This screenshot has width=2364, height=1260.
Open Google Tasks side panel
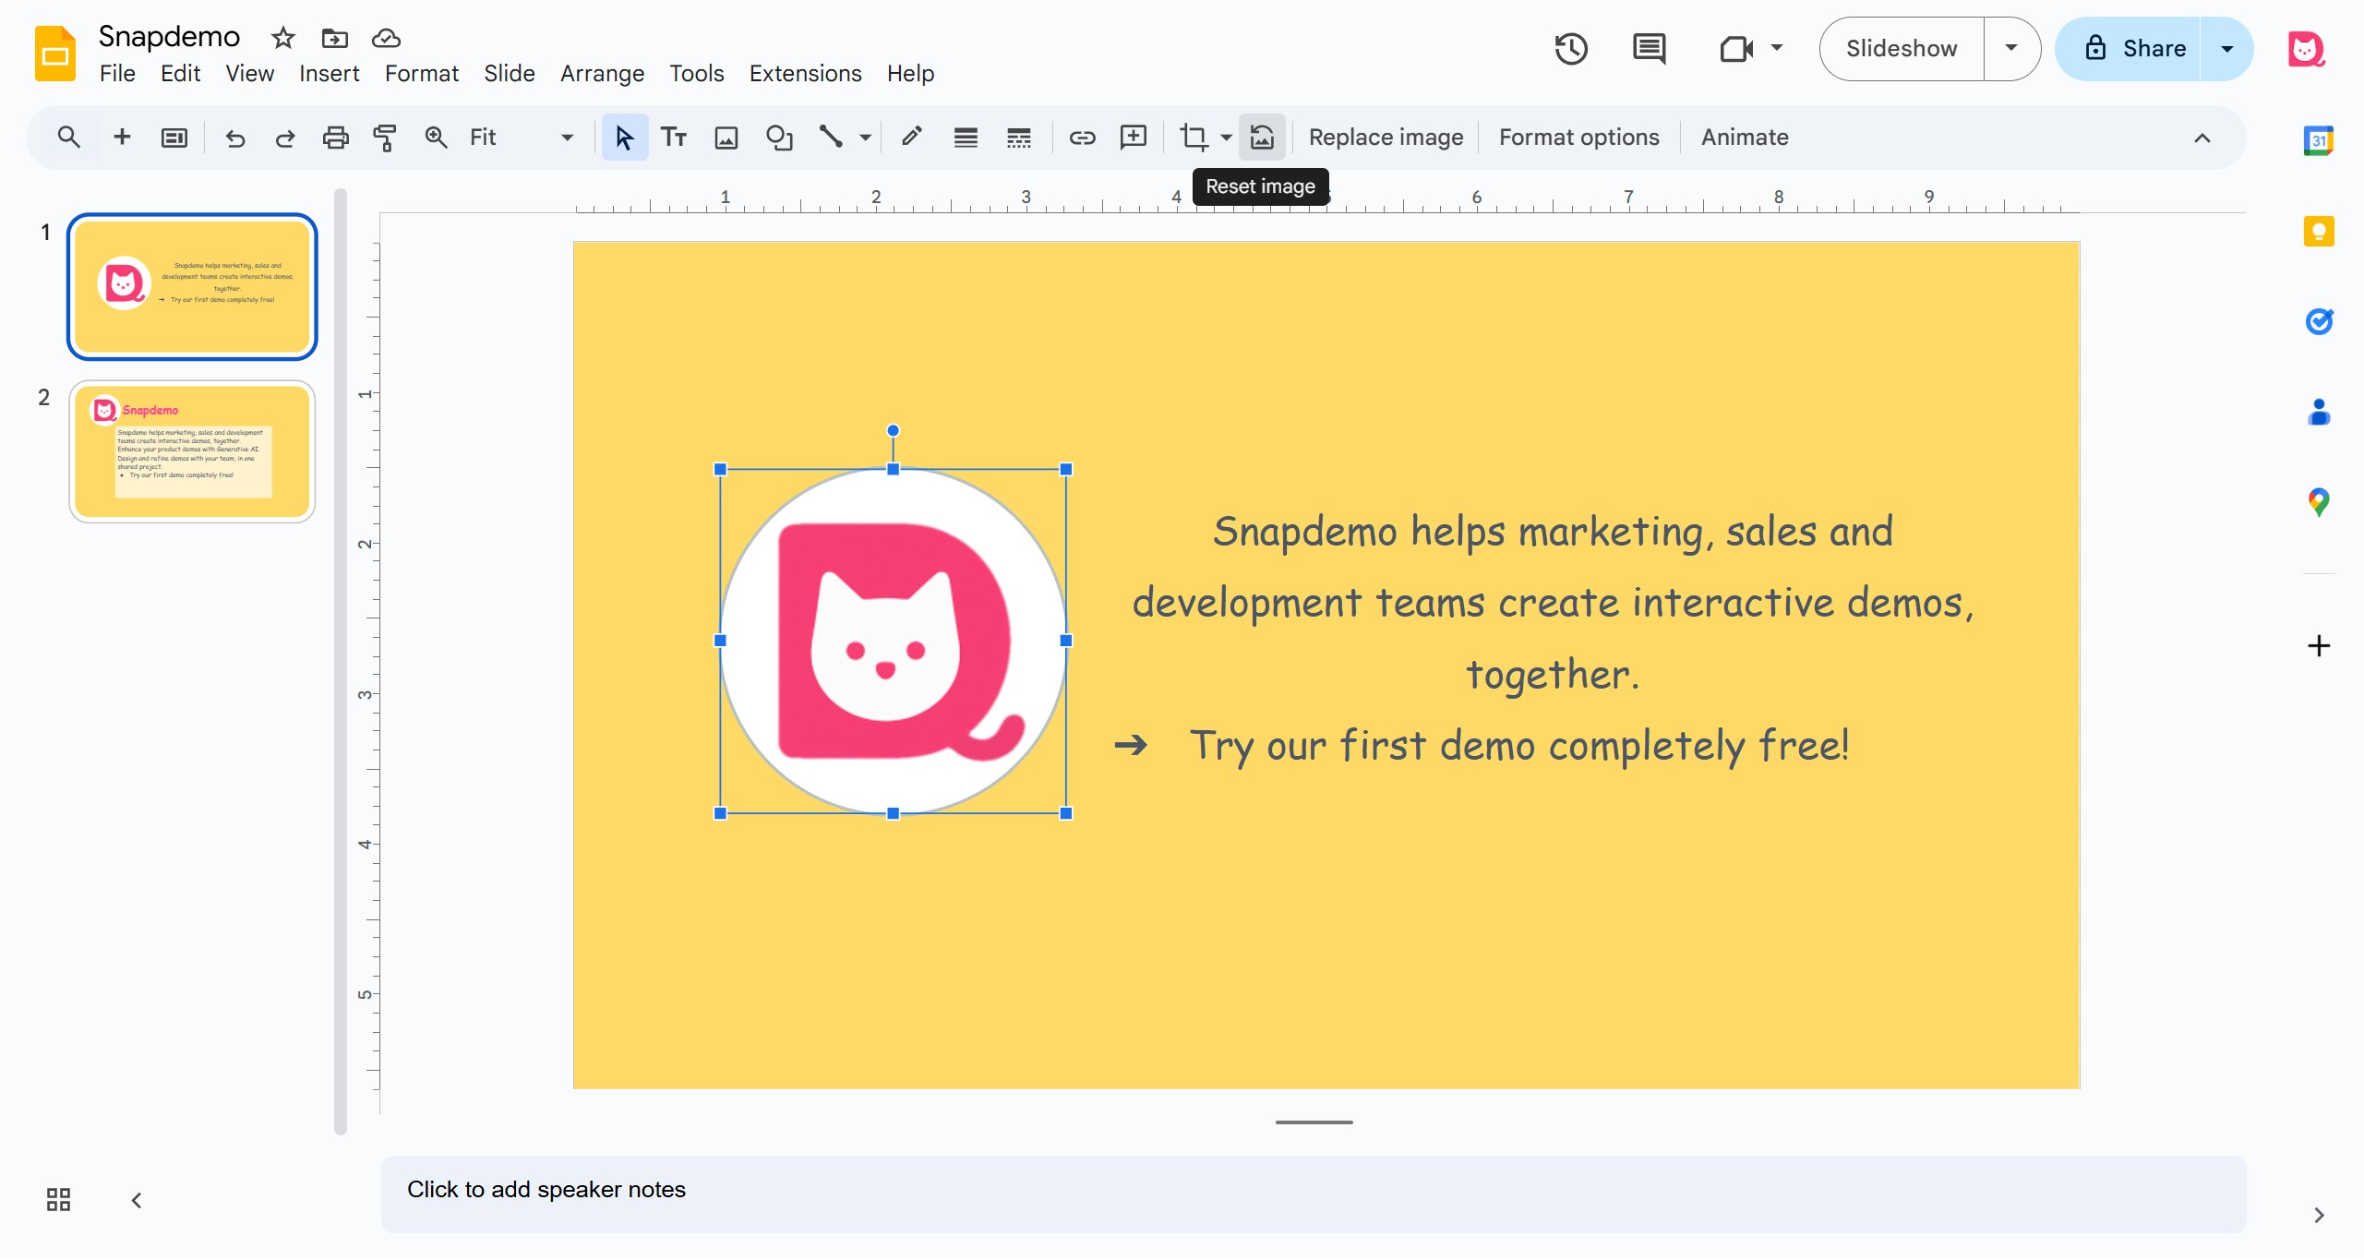(2319, 321)
